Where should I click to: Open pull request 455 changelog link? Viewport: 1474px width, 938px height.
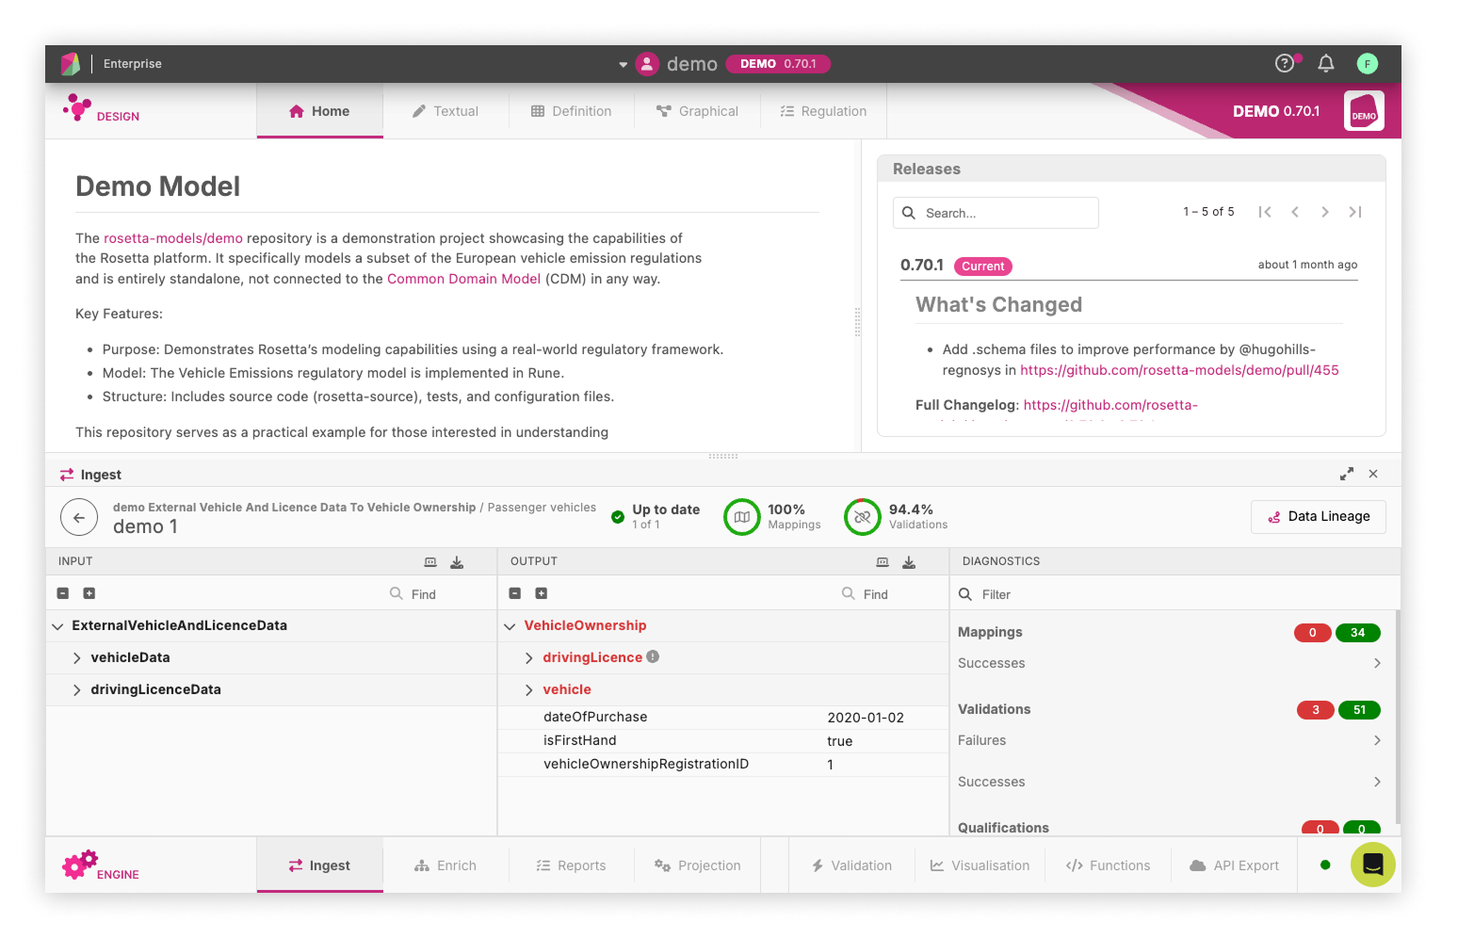(x=1179, y=369)
